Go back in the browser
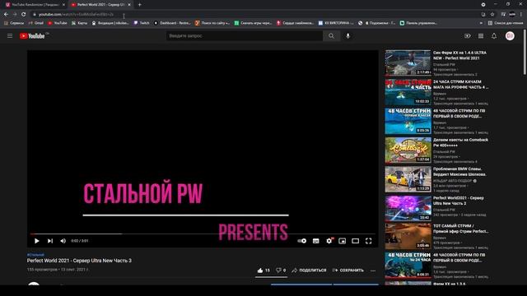527x296 pixels. (6, 15)
